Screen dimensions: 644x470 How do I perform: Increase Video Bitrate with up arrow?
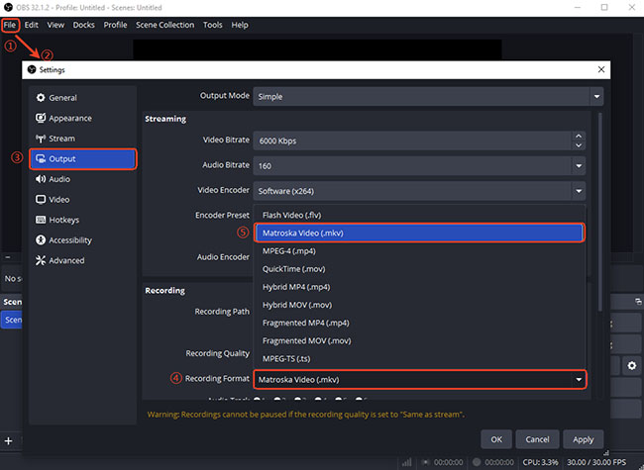point(579,137)
